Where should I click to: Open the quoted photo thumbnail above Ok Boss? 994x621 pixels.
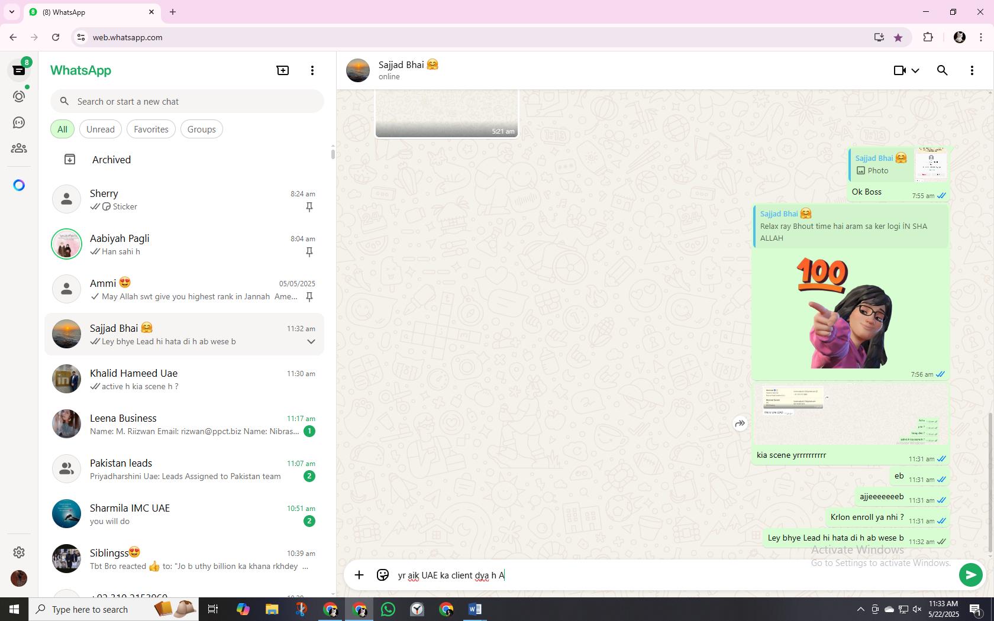coord(931,164)
